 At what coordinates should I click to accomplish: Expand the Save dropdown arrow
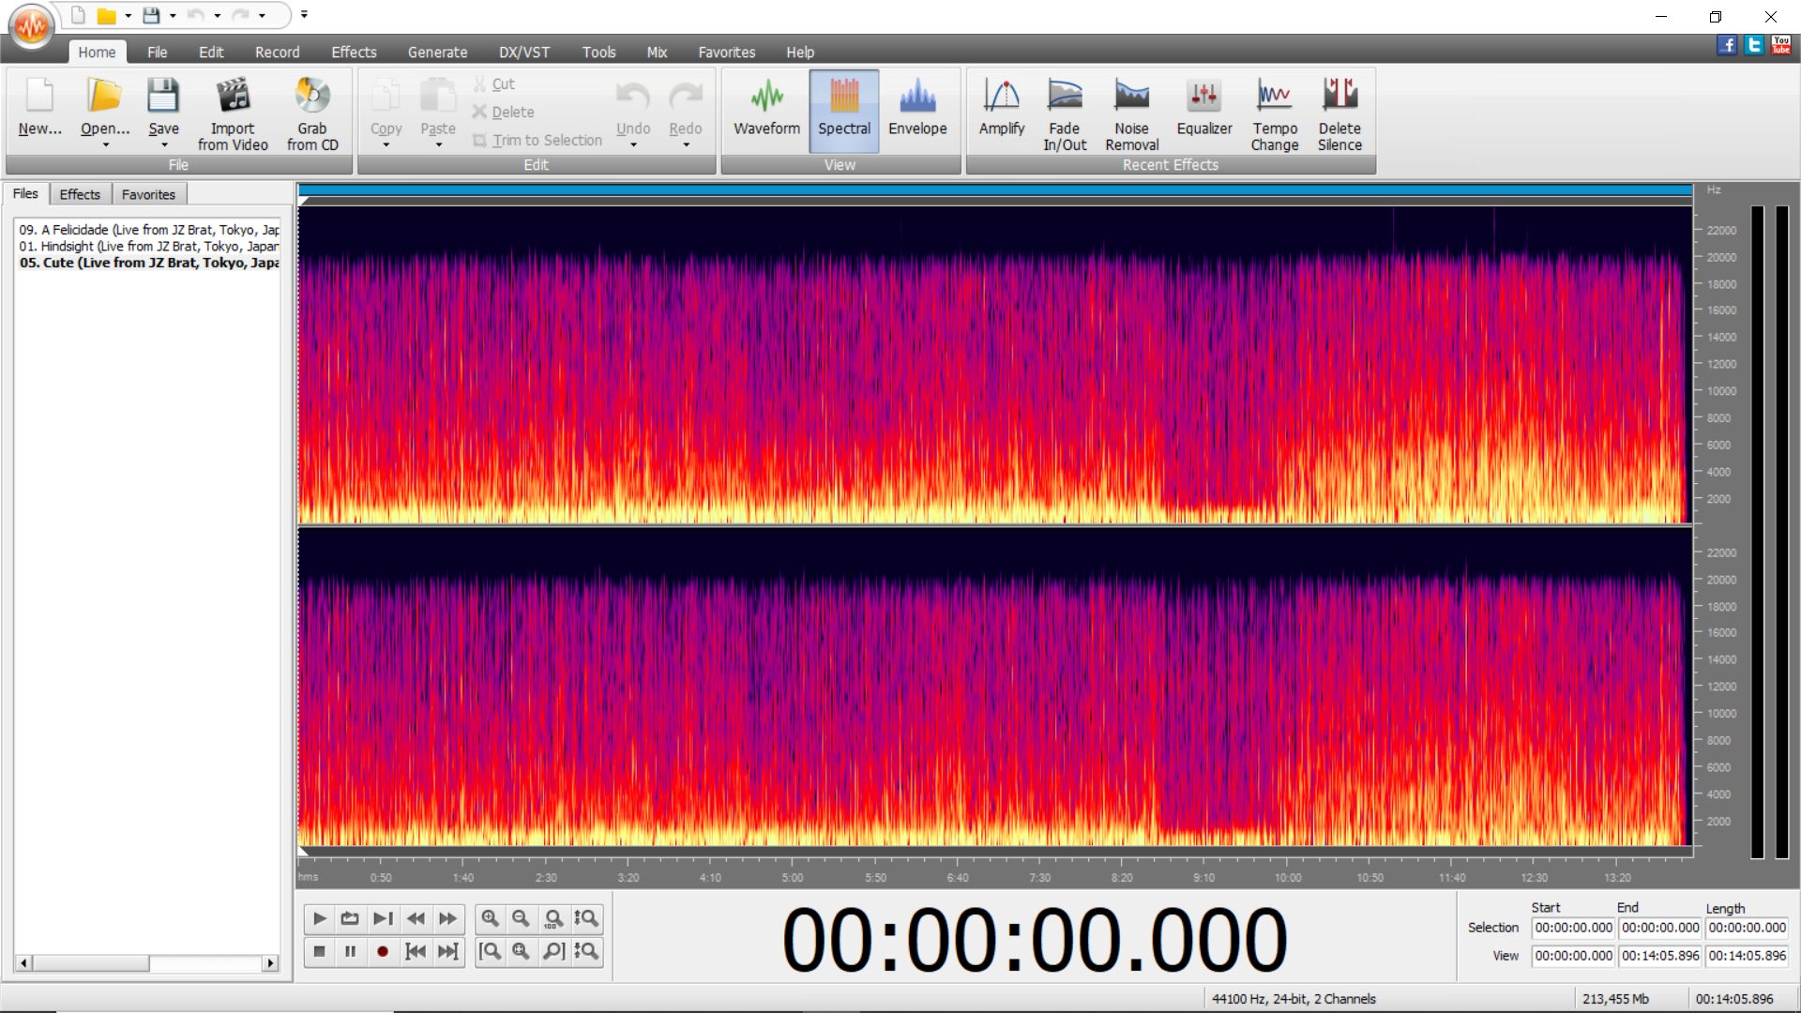pyautogui.click(x=163, y=145)
